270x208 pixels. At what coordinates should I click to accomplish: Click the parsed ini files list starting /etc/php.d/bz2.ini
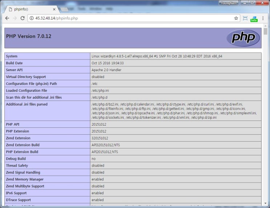174,111
